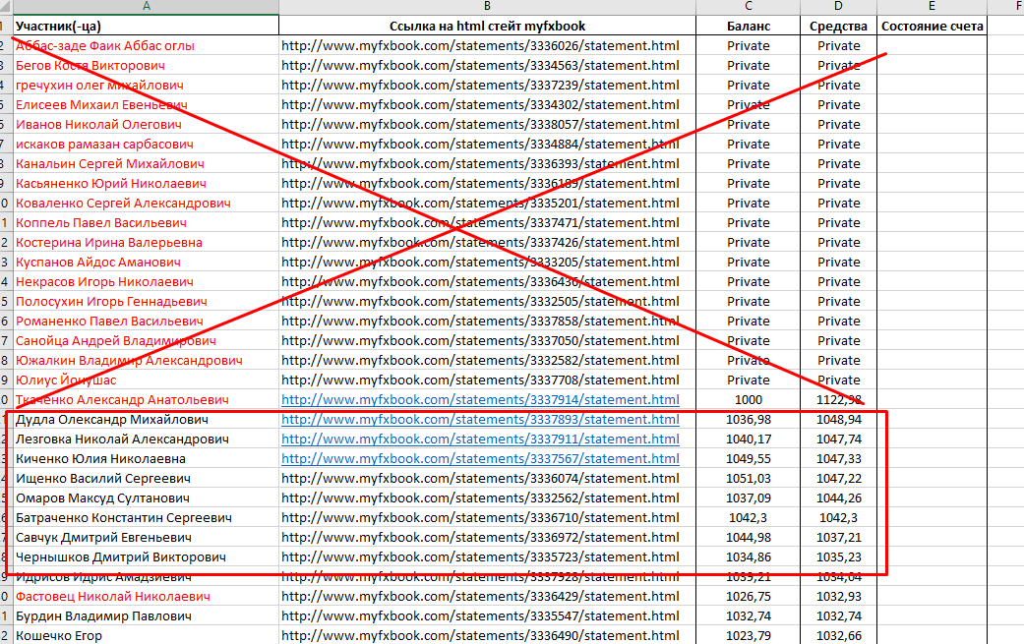Select cell 'искаков рамазан сарбасович'
Screen dimensions: 1024x644
pos(146,144)
